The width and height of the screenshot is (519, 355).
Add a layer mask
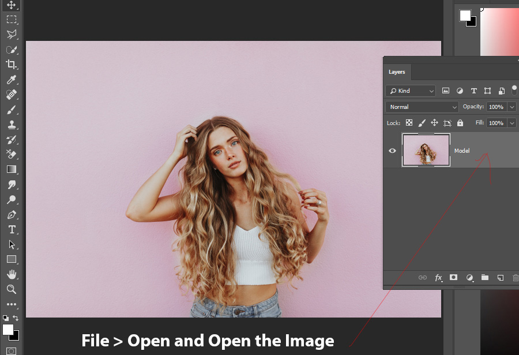453,277
